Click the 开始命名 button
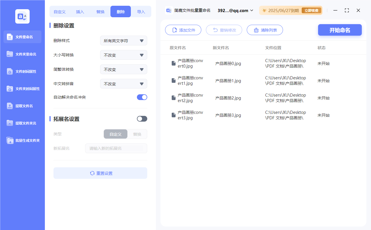Viewport: 371px width, 230px height. pos(340,30)
